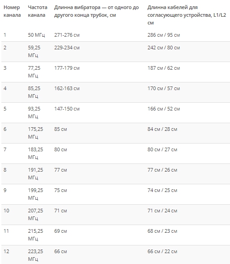The width and height of the screenshot is (230, 264).
Task: Select the 229-234 см length value
Action: tap(67, 48)
